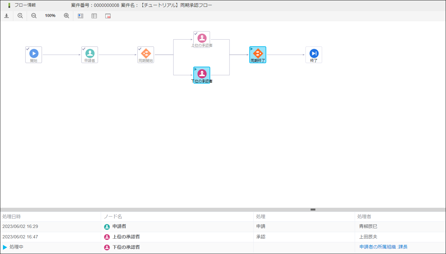
Task: Click processor name 青柳辰巳
Action: (x=368, y=227)
